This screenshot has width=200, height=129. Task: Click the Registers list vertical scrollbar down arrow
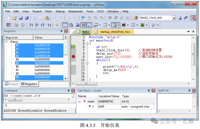coord(65,79)
